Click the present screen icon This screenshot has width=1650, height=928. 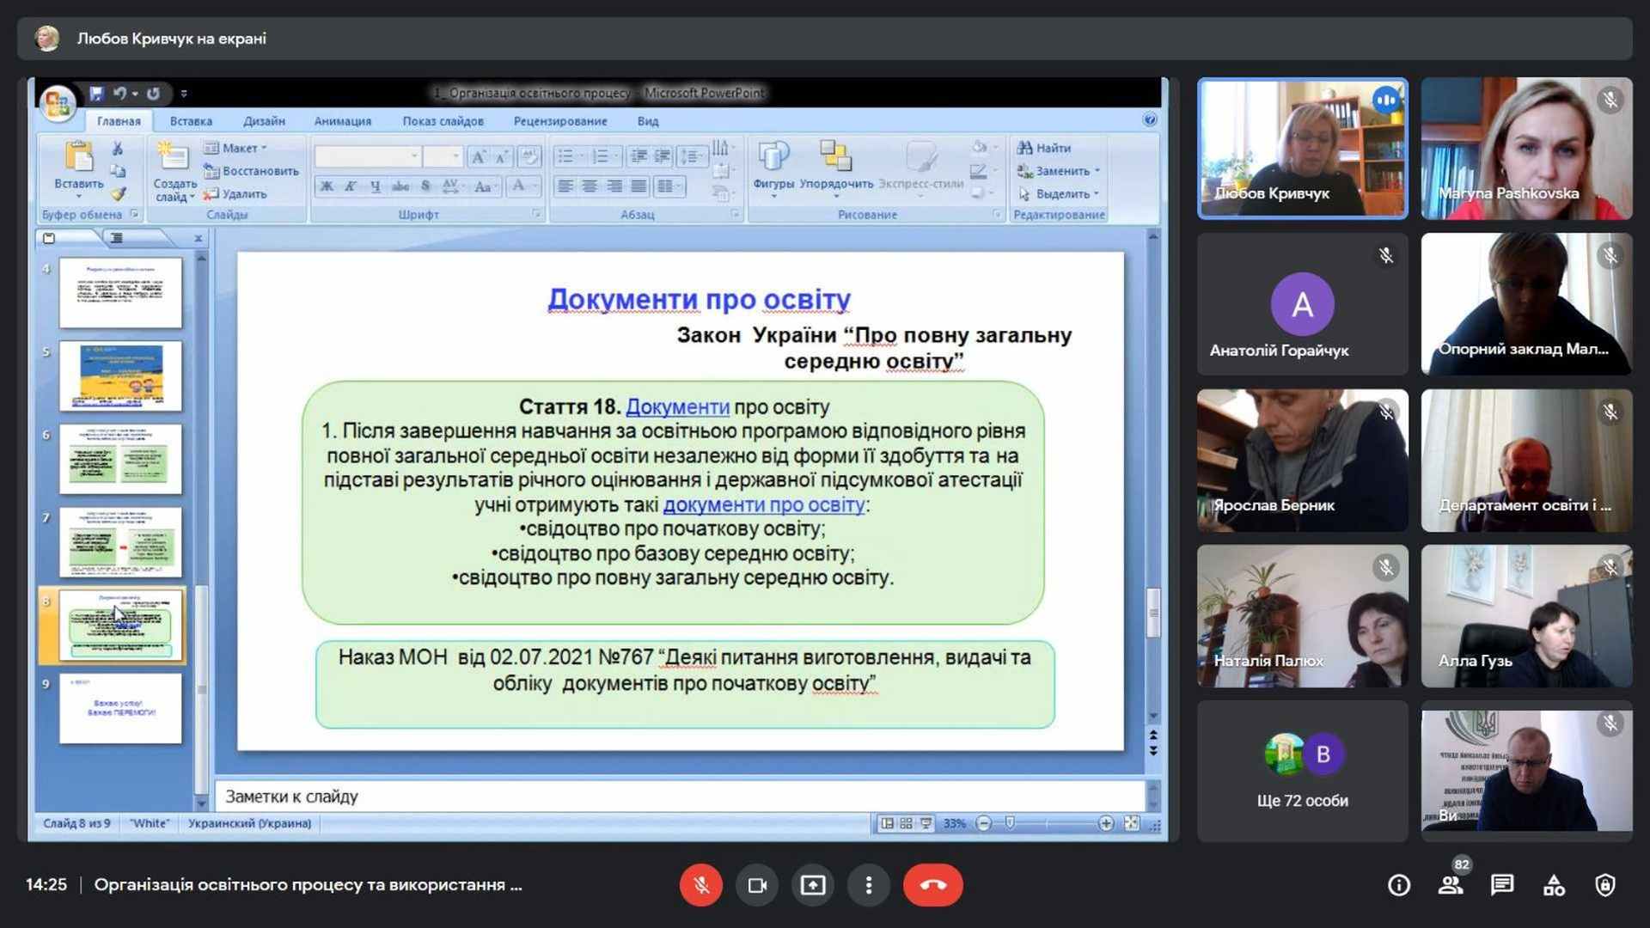click(x=813, y=885)
